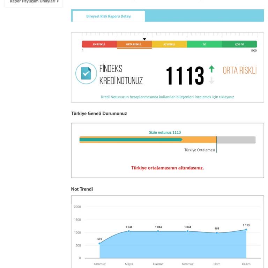Click Kasım month axis label
This screenshot has height=268, width=268.
pos(246,264)
